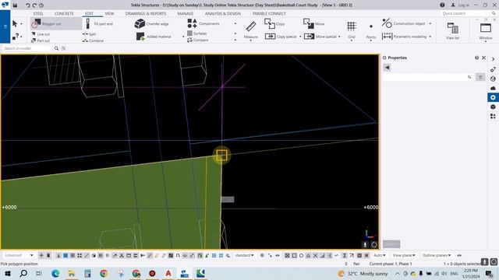Click the Combine command
This screenshot has height=280, width=499.
coord(93,40)
